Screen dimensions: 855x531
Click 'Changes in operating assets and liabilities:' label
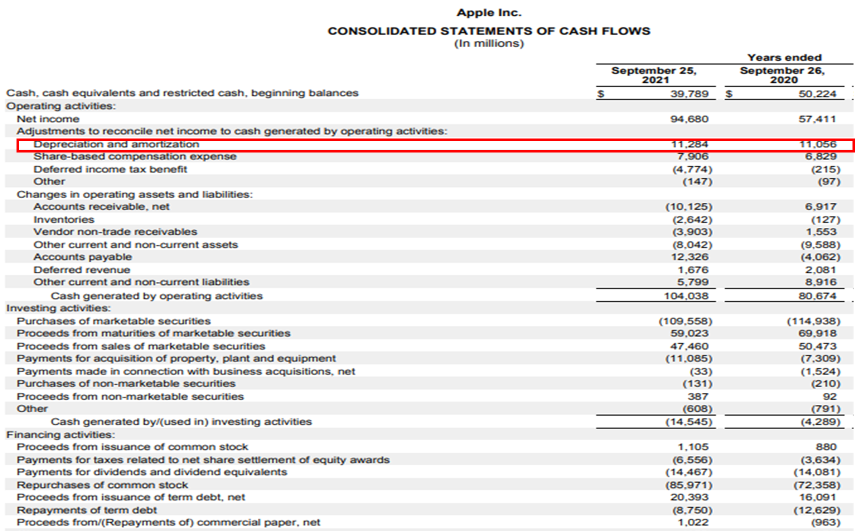(135, 194)
